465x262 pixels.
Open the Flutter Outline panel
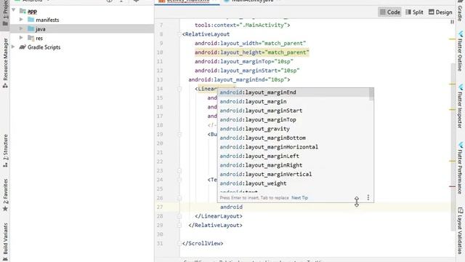click(x=460, y=51)
